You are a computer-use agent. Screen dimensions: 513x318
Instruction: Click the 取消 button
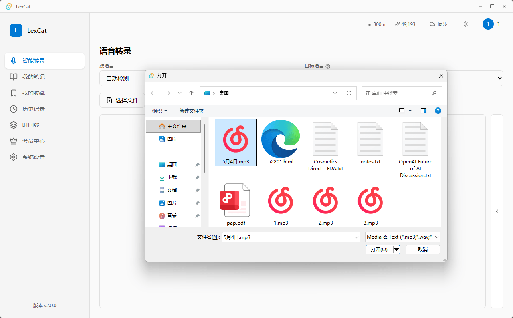click(x=423, y=250)
